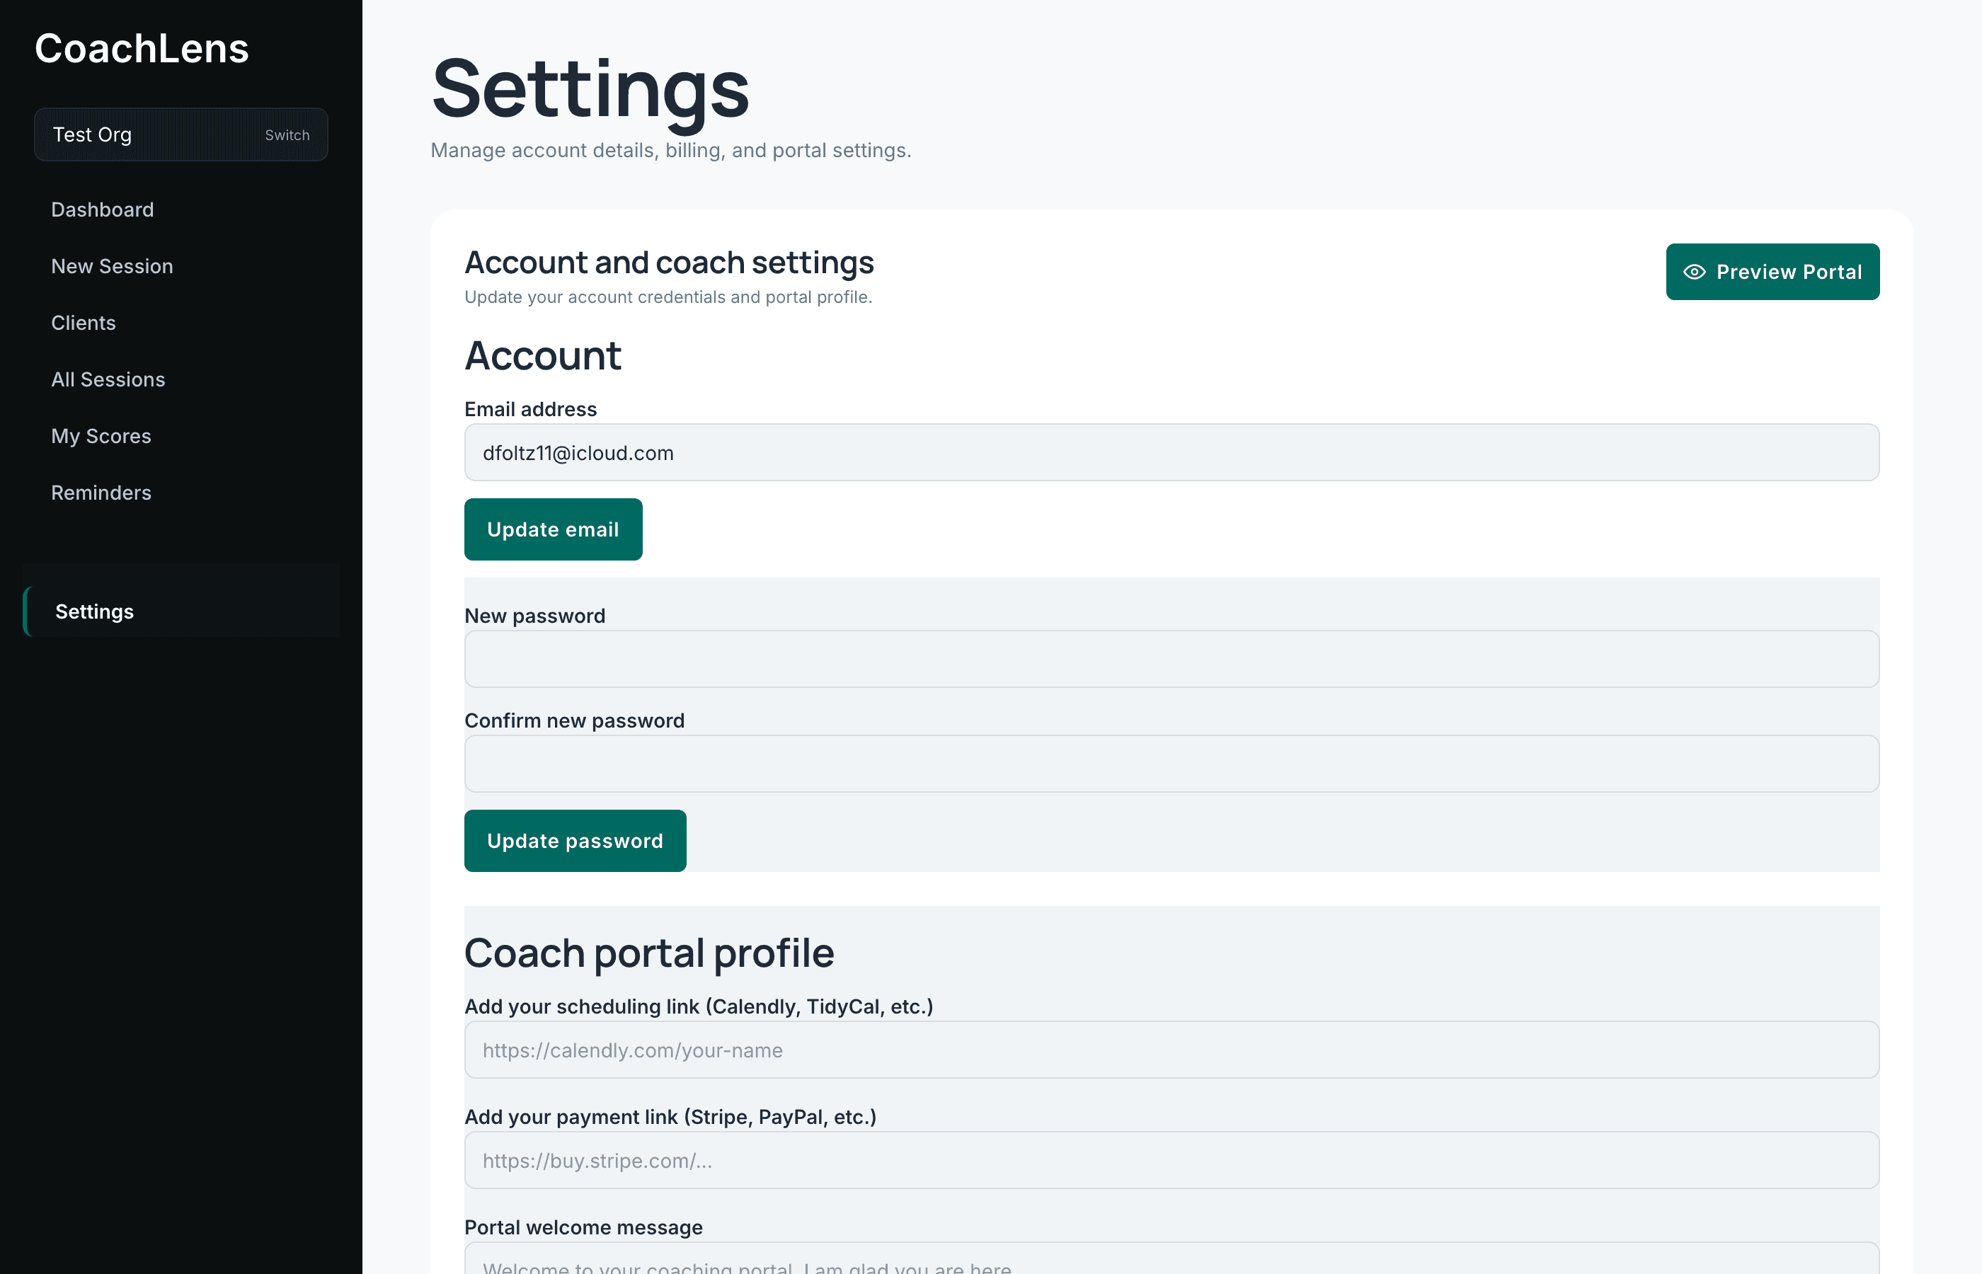This screenshot has height=1274, width=1982.
Task: Click the scheduling link input field
Action: (x=1172, y=1050)
